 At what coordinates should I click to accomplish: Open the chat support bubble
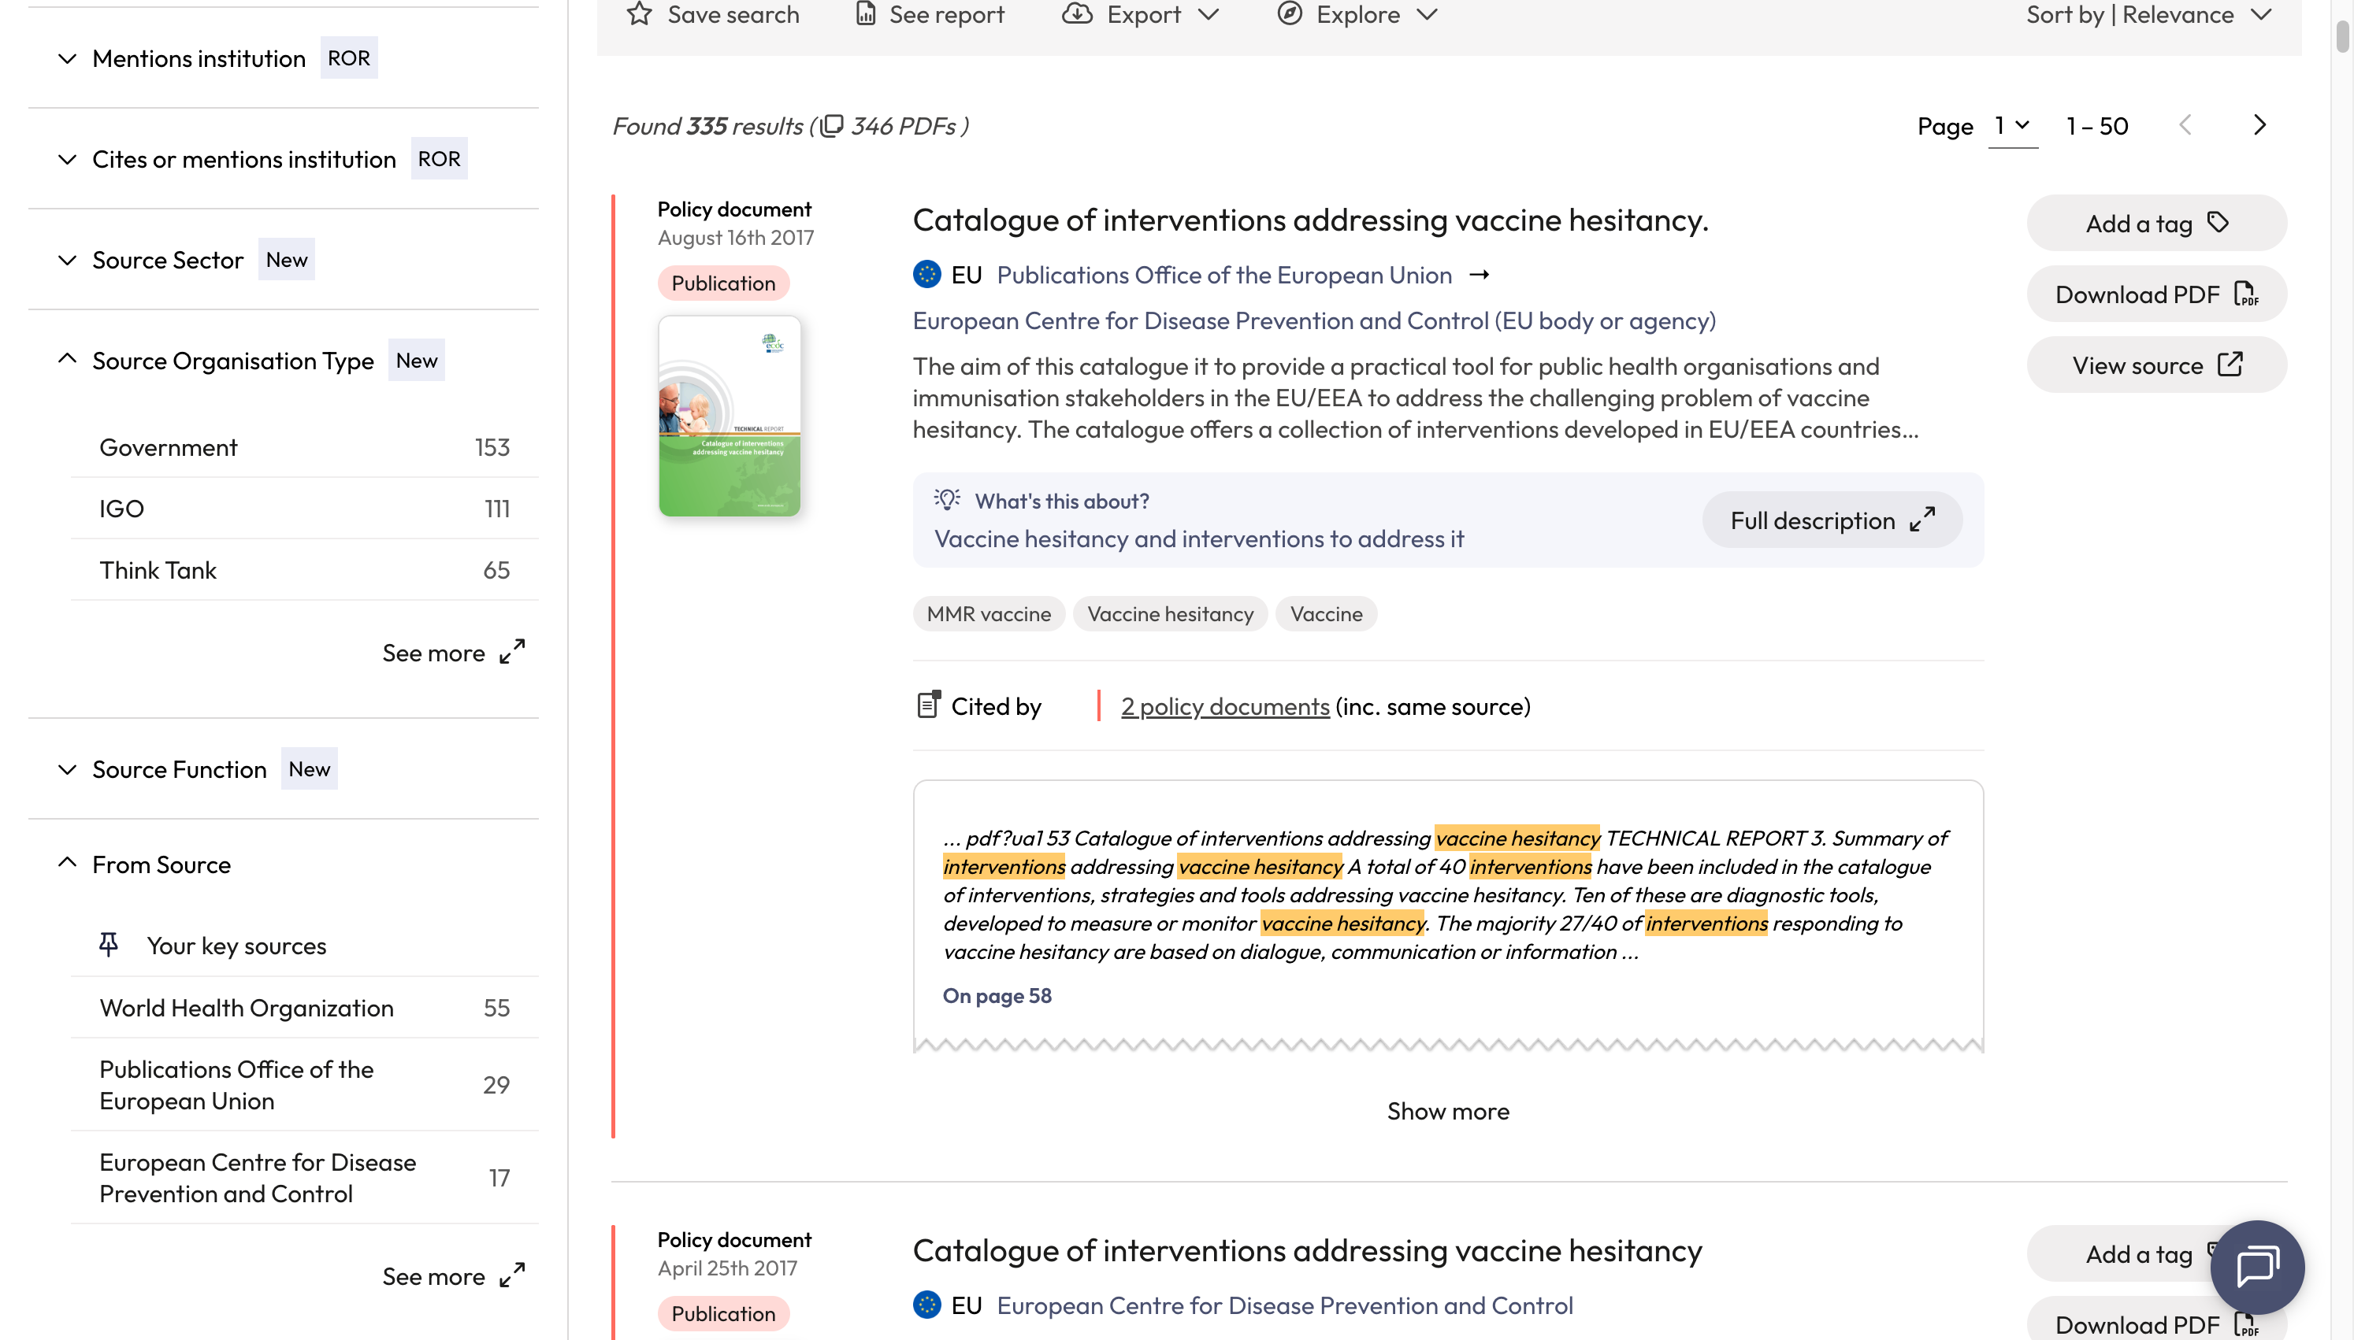[x=2257, y=1266]
